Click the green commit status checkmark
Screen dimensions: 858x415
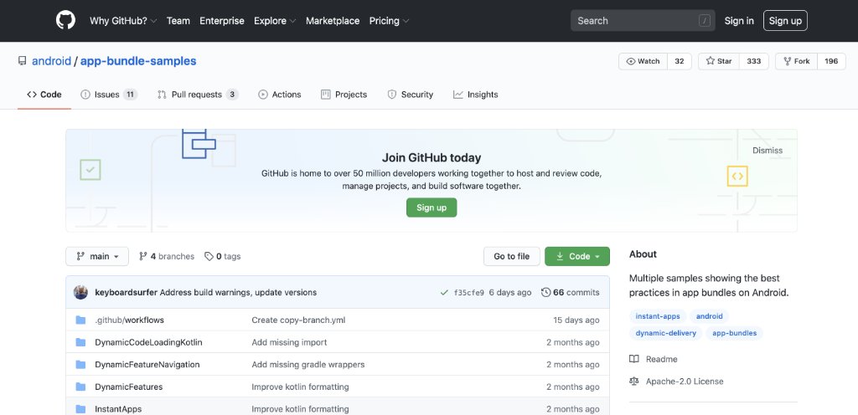pyautogui.click(x=444, y=293)
